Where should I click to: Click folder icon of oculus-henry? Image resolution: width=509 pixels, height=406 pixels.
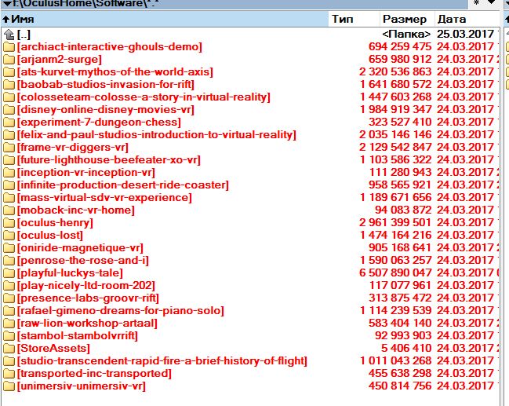click(9, 223)
